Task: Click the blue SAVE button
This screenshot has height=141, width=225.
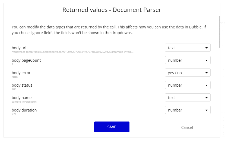Action: 112,127
